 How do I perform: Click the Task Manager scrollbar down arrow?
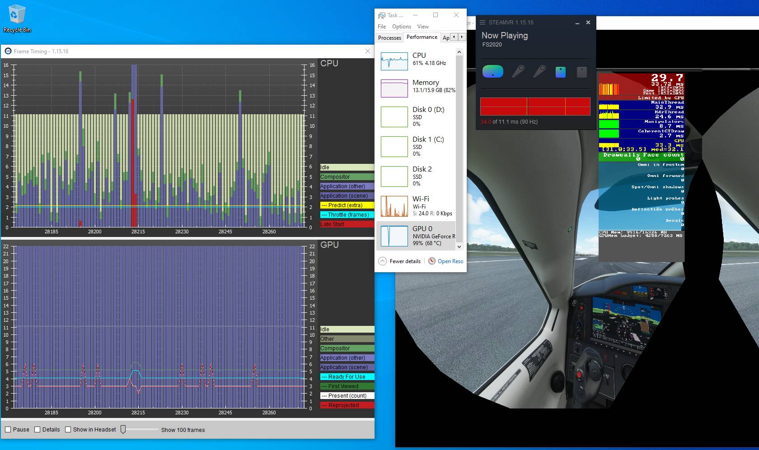[459, 246]
